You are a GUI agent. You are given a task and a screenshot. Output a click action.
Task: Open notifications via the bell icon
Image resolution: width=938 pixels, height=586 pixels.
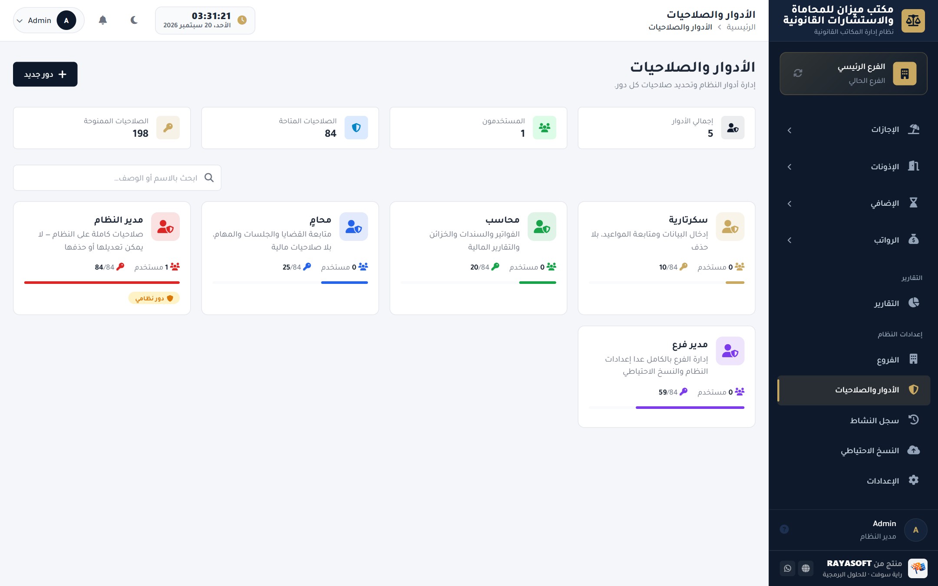[103, 20]
